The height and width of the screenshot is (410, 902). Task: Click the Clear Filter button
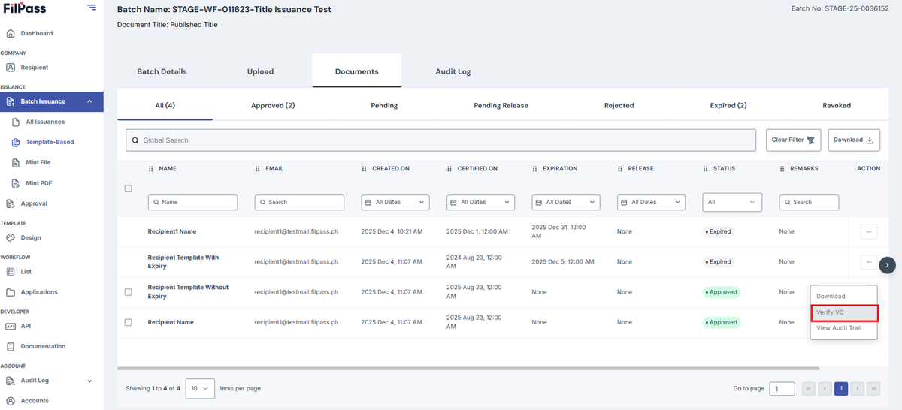click(794, 140)
